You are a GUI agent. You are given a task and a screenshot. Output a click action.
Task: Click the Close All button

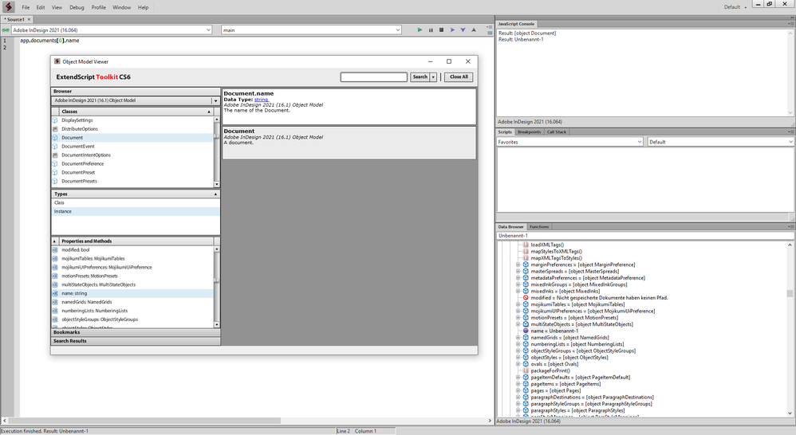point(459,77)
